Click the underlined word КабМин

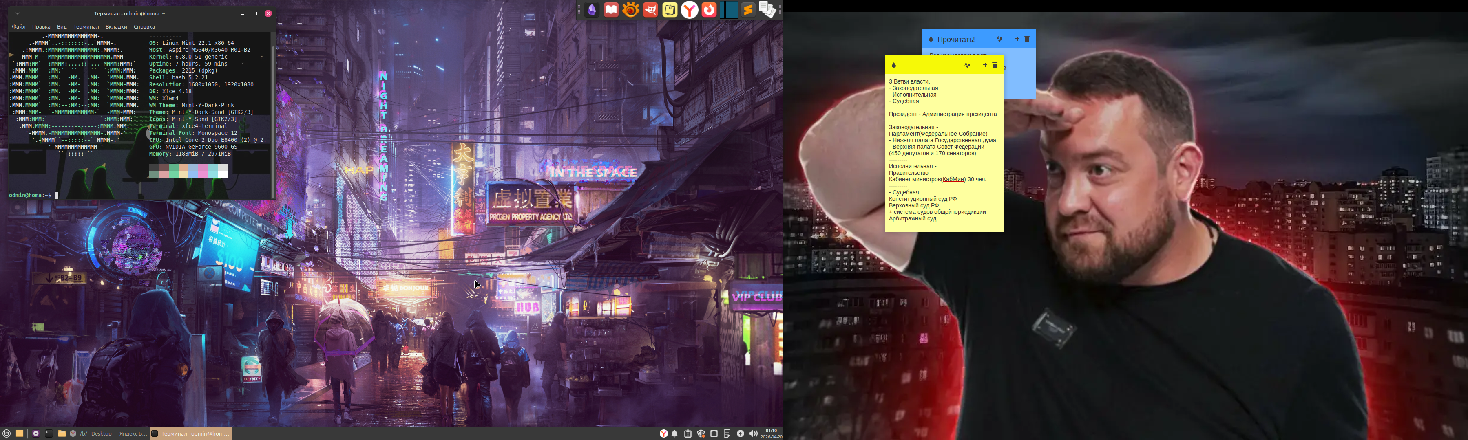[x=953, y=179]
